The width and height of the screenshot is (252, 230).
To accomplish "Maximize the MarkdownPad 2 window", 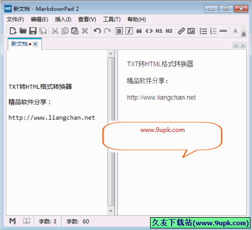I will coord(226,9).
